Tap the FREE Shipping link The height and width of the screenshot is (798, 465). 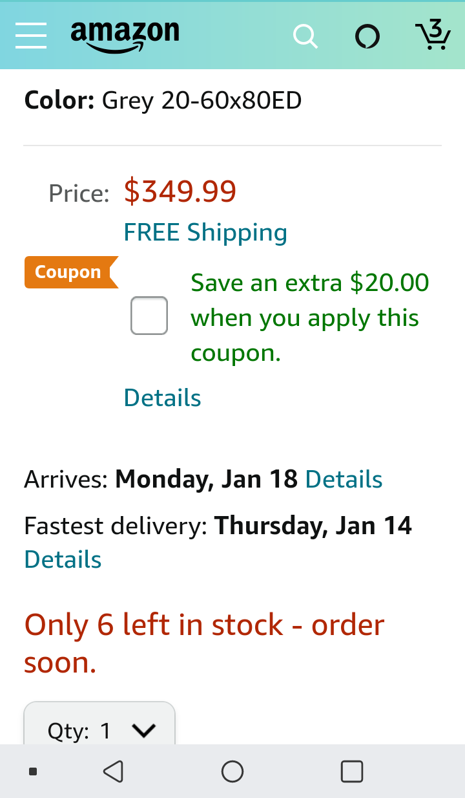click(205, 232)
